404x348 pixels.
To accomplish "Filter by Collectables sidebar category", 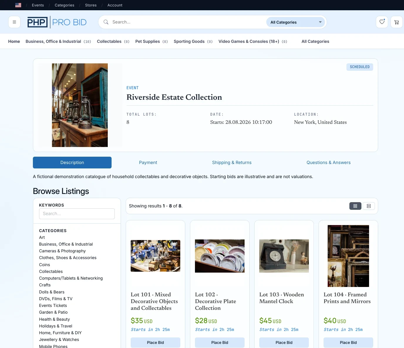I will [51, 271].
